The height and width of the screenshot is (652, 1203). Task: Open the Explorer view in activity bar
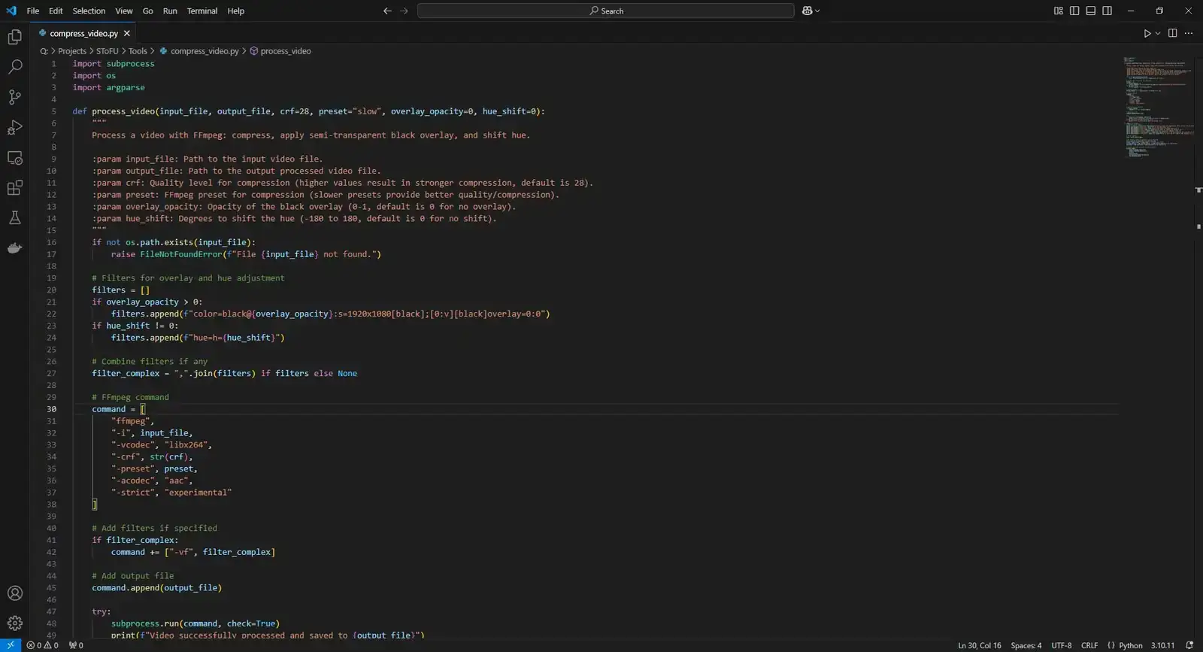(x=14, y=37)
